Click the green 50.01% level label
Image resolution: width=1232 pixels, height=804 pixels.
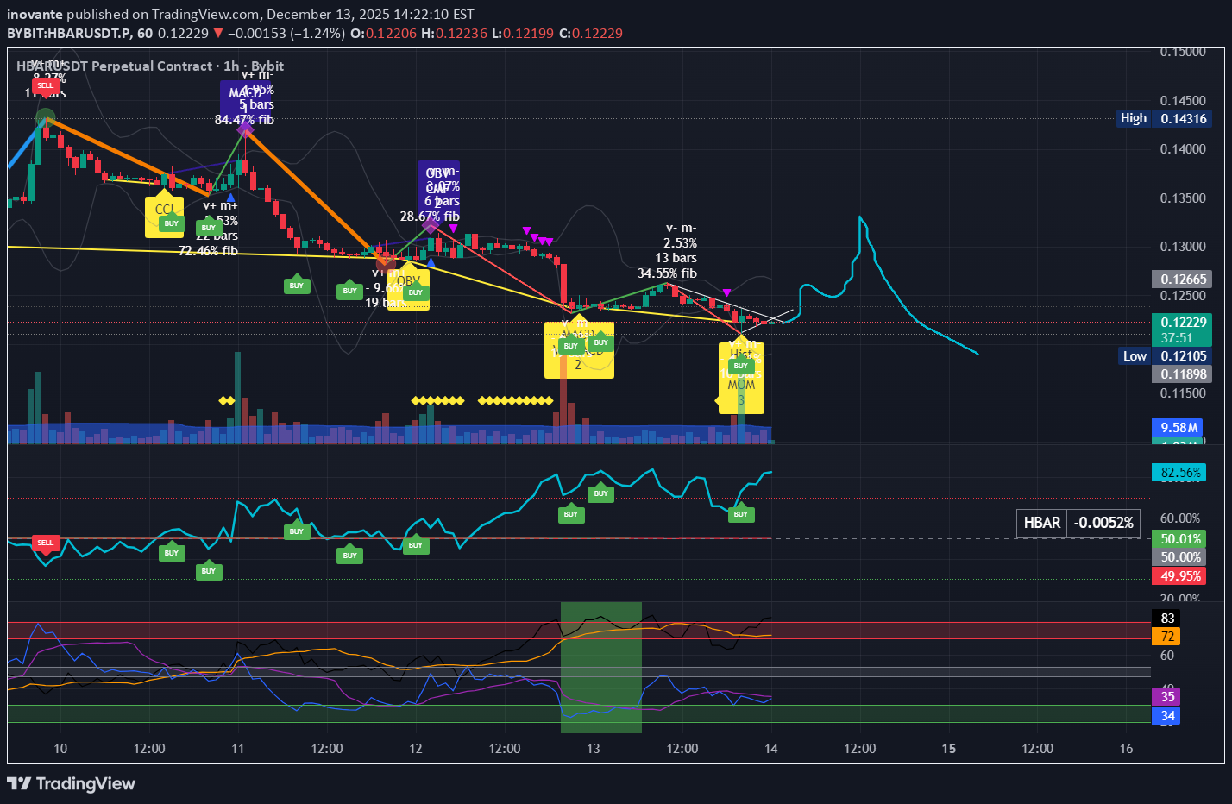pyautogui.click(x=1179, y=539)
